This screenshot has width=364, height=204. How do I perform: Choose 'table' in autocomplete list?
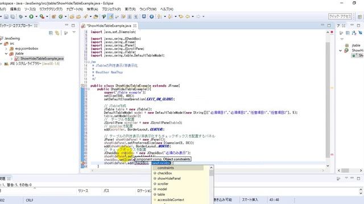coord(161,194)
